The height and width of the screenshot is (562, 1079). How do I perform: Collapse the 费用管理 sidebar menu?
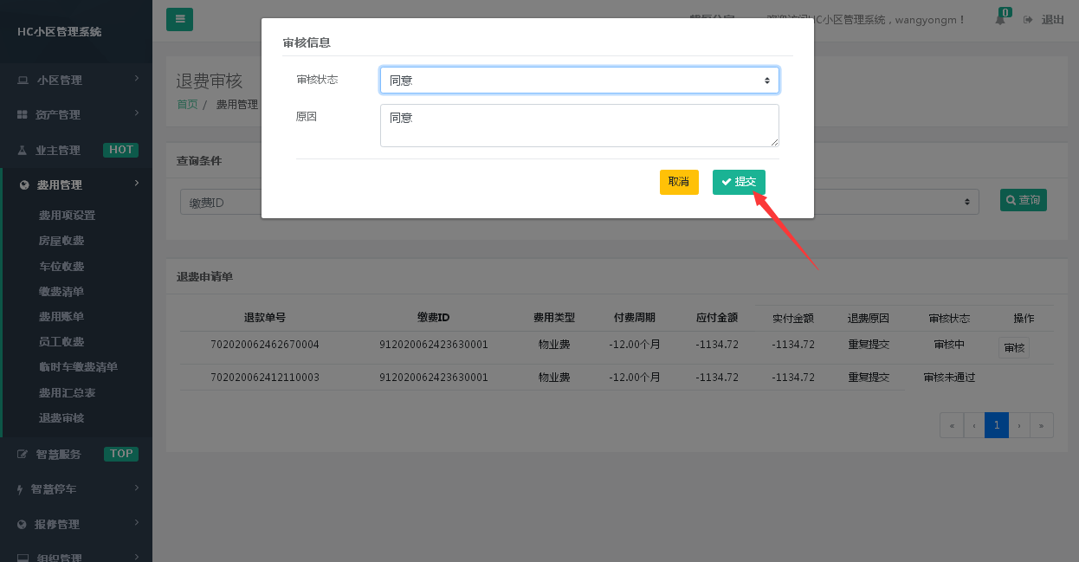point(76,184)
